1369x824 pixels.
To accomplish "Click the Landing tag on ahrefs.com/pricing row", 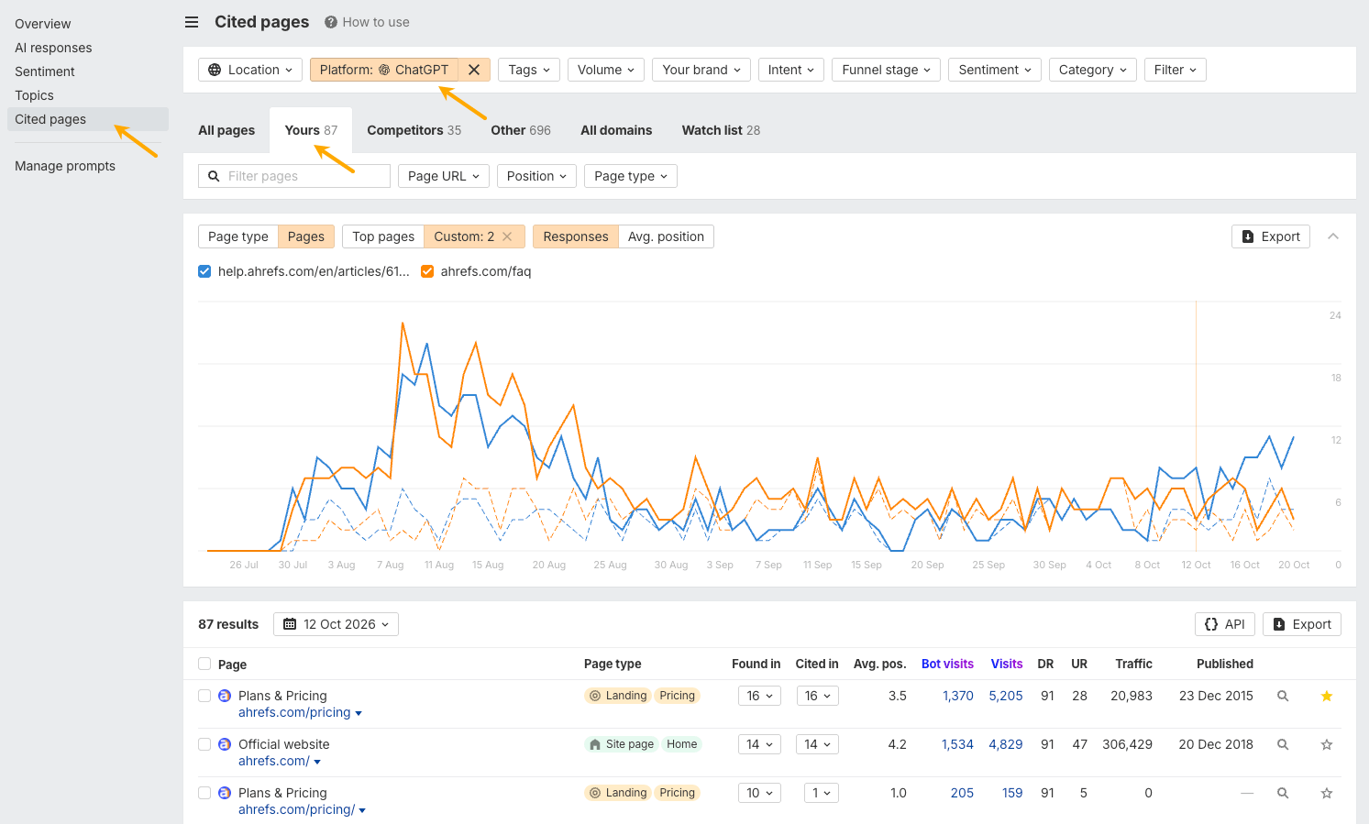I will [x=618, y=696].
